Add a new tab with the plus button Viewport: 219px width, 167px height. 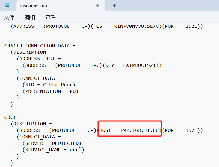[114, 6]
